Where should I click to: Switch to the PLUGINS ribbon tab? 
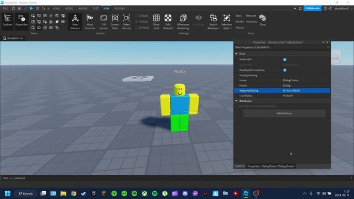(x=119, y=8)
